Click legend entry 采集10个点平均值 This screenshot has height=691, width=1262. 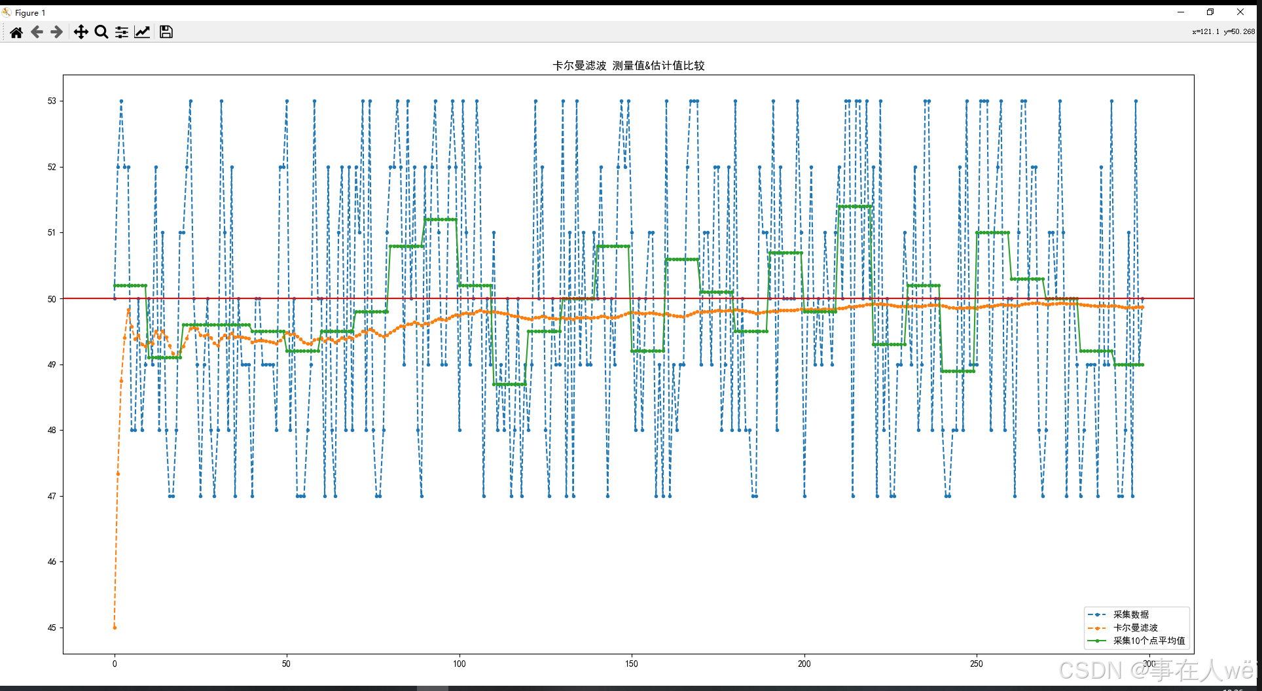(x=1149, y=641)
